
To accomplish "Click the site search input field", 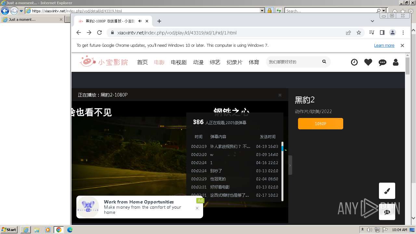I will pyautogui.click(x=292, y=62).
